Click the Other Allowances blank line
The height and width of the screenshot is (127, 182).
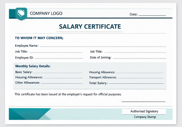62,83
